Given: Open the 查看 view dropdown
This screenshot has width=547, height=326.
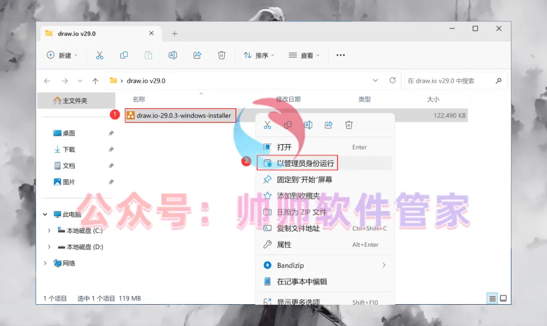Looking at the screenshot, I should tap(304, 55).
